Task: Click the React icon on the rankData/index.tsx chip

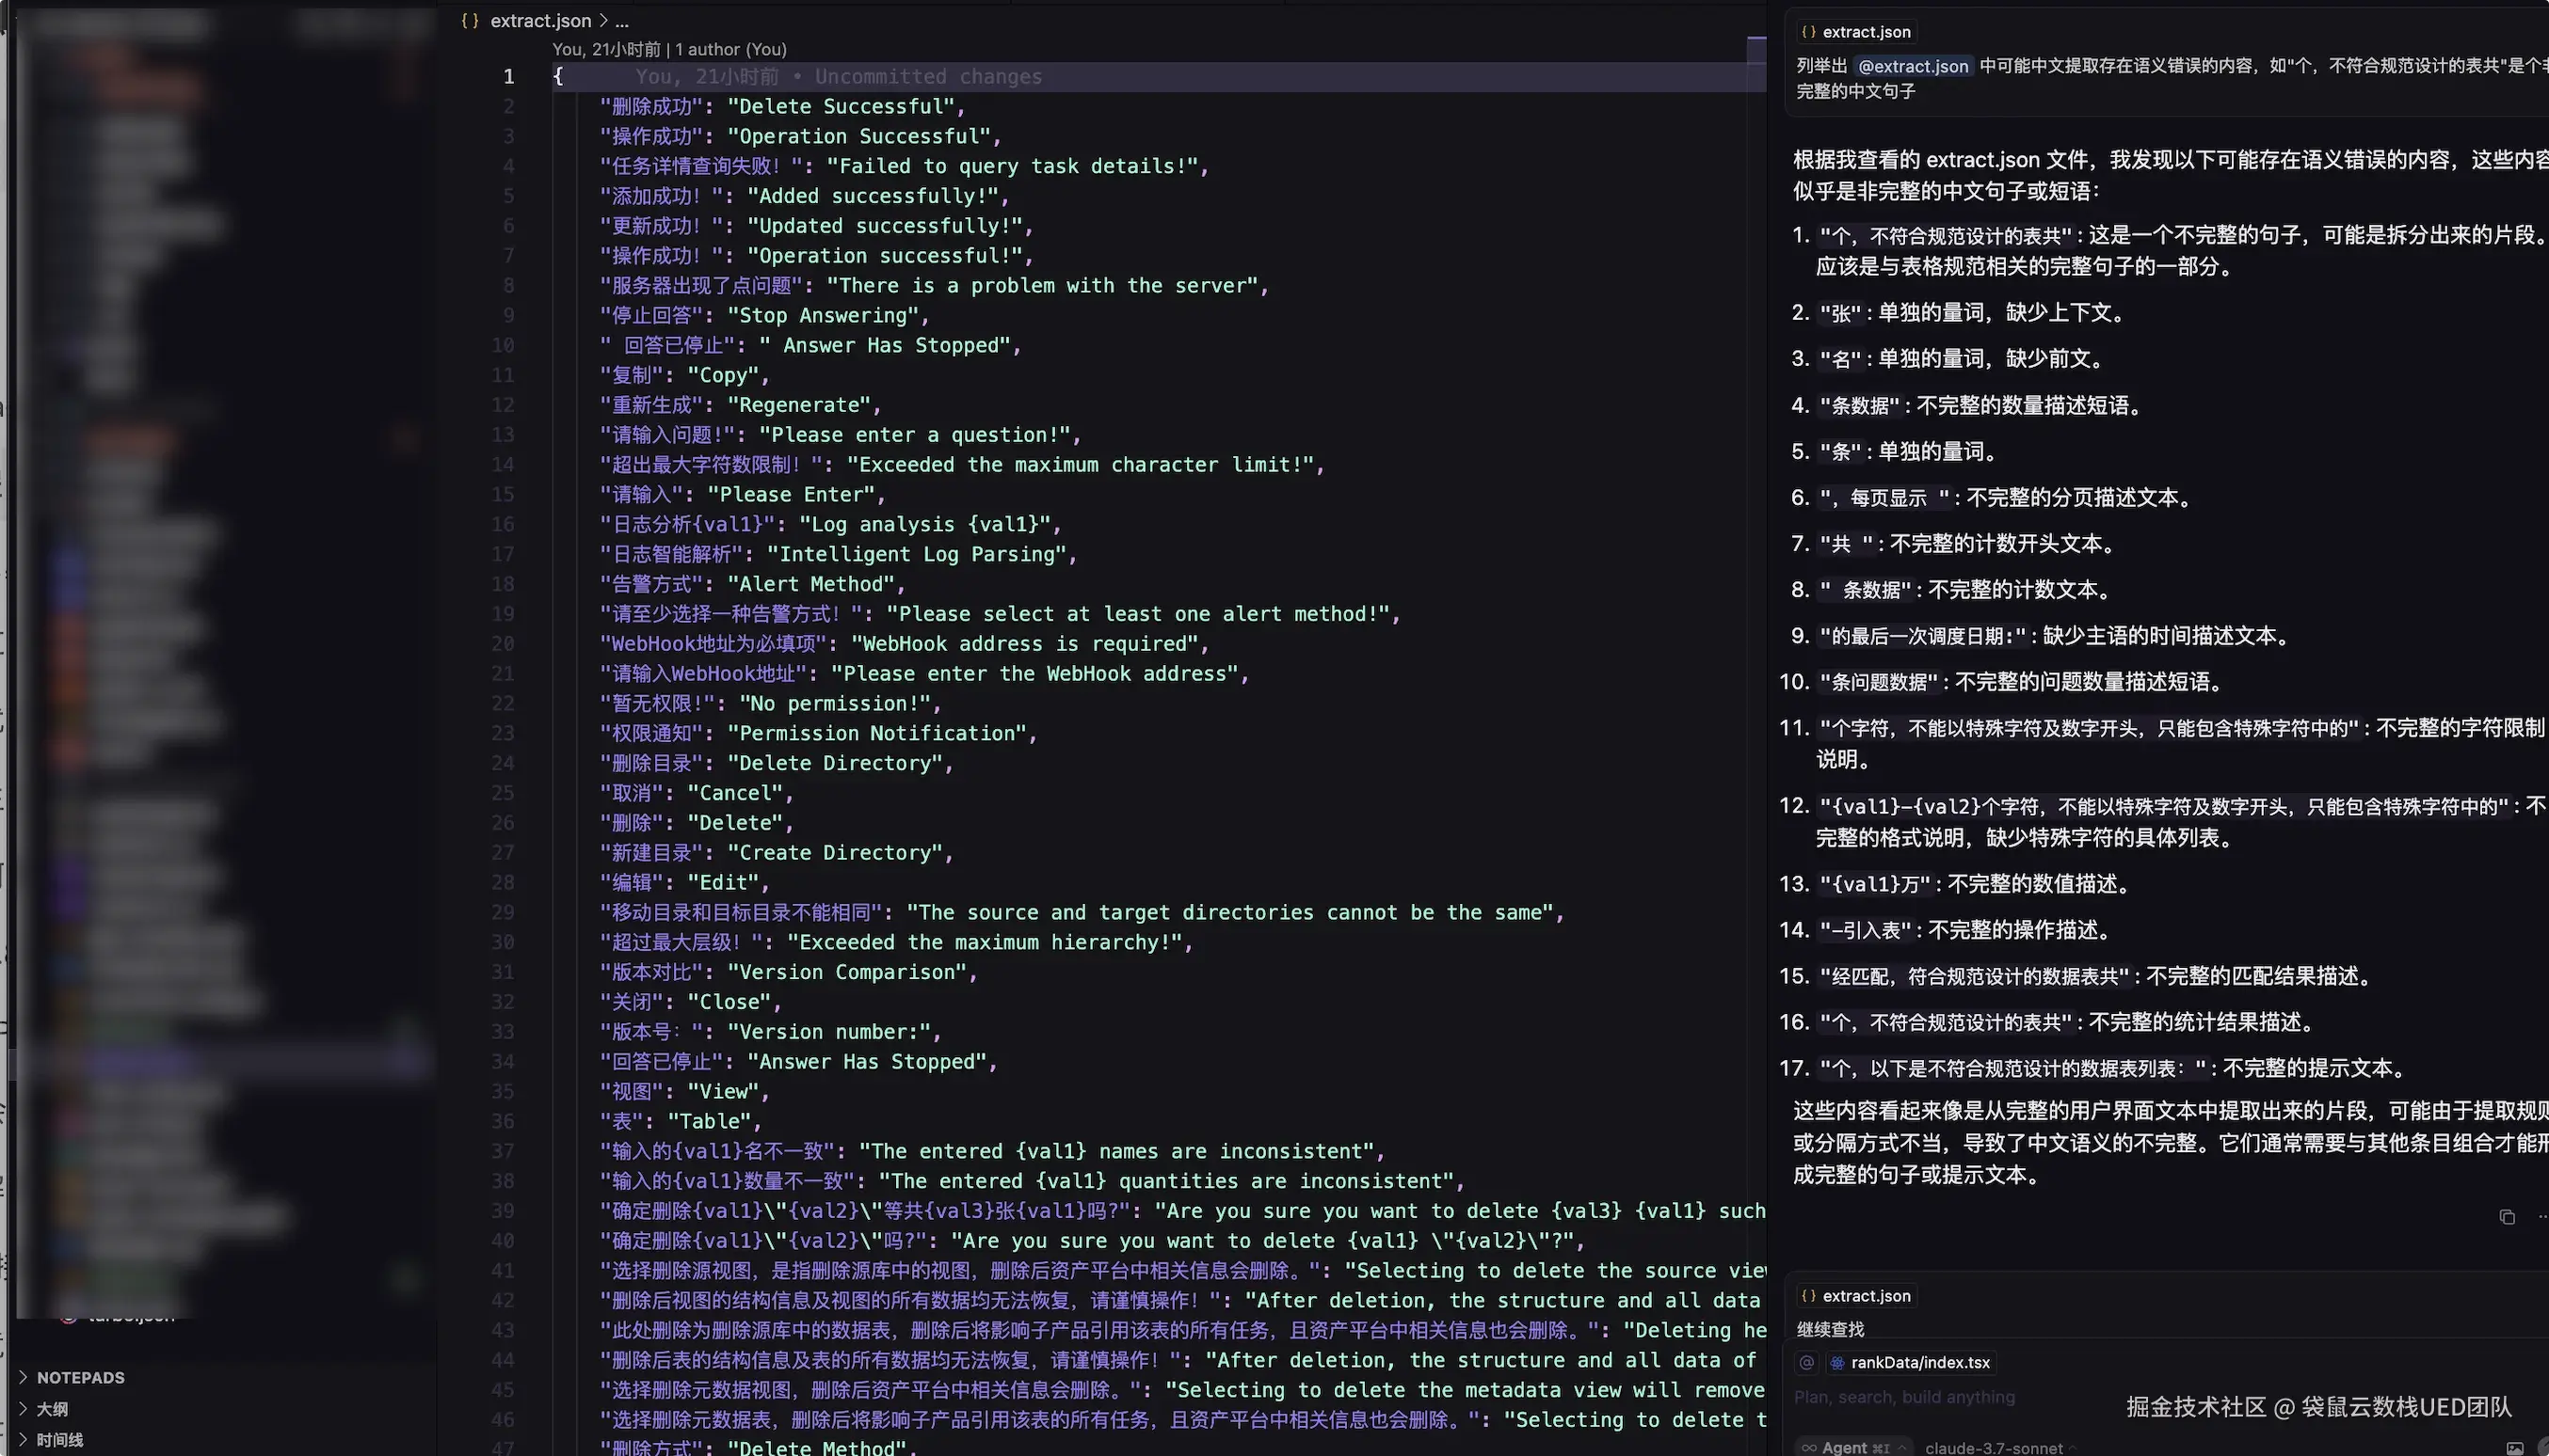Action: (1837, 1362)
